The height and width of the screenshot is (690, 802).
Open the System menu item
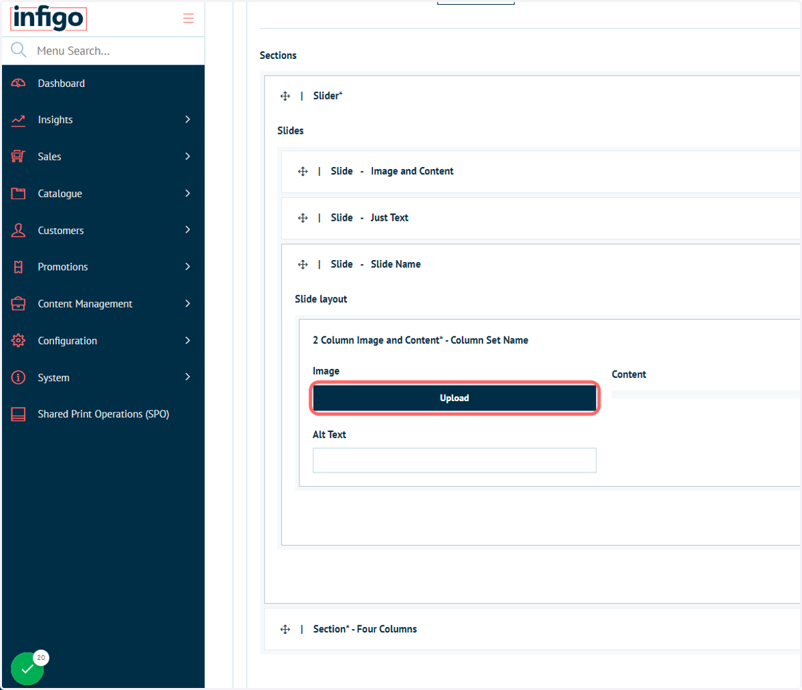[x=103, y=377]
